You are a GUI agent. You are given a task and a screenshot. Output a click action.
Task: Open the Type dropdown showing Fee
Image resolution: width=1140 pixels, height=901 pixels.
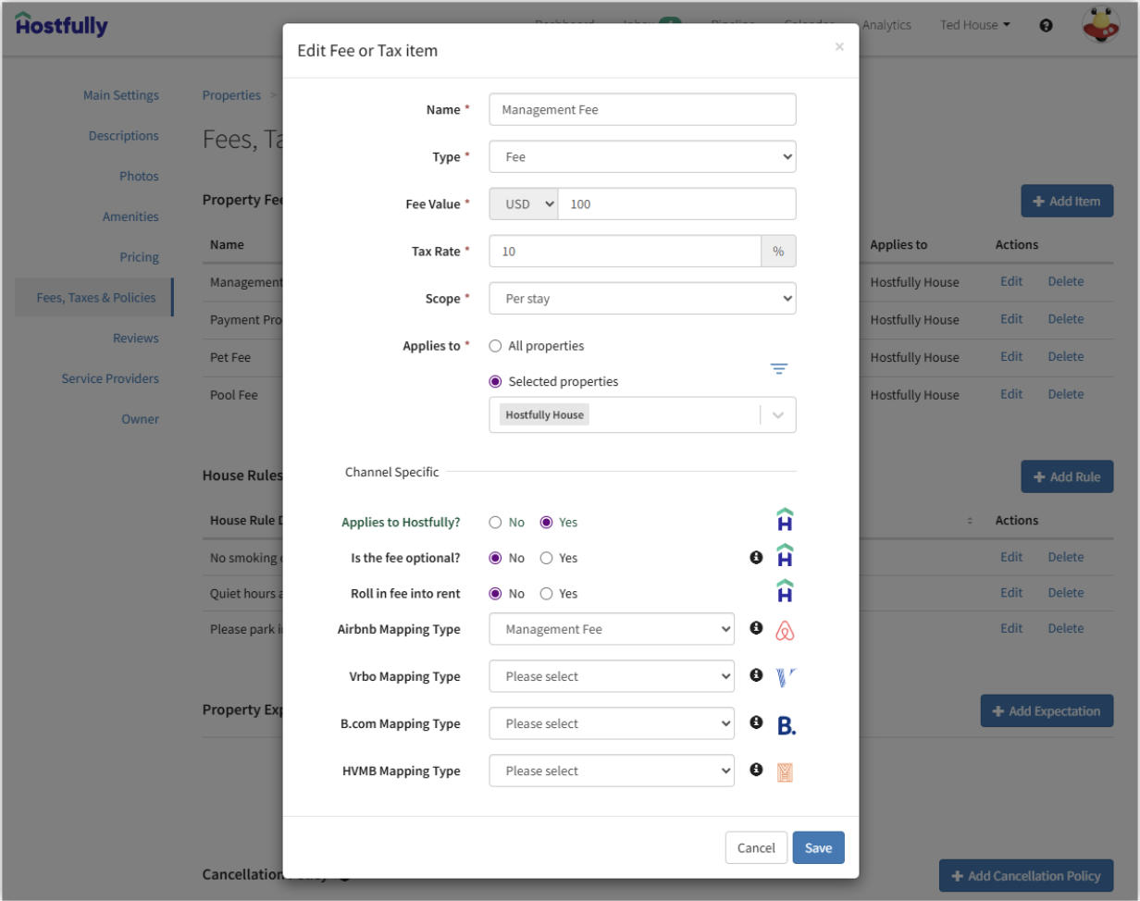(x=642, y=157)
